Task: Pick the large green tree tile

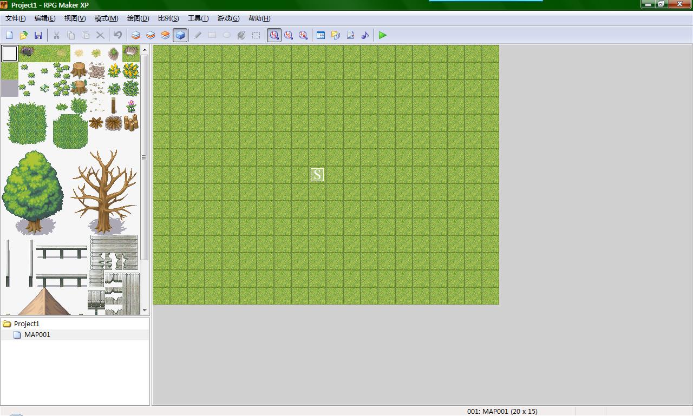Action: click(32, 189)
